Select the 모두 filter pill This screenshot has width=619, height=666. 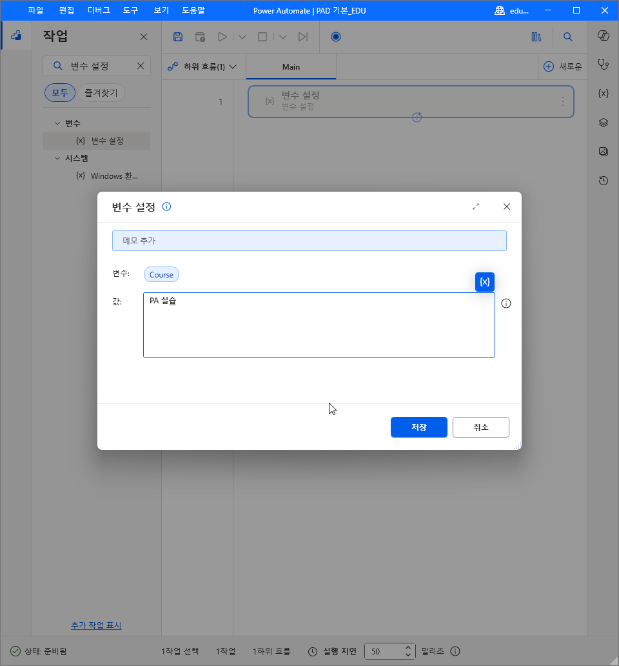[x=60, y=92]
